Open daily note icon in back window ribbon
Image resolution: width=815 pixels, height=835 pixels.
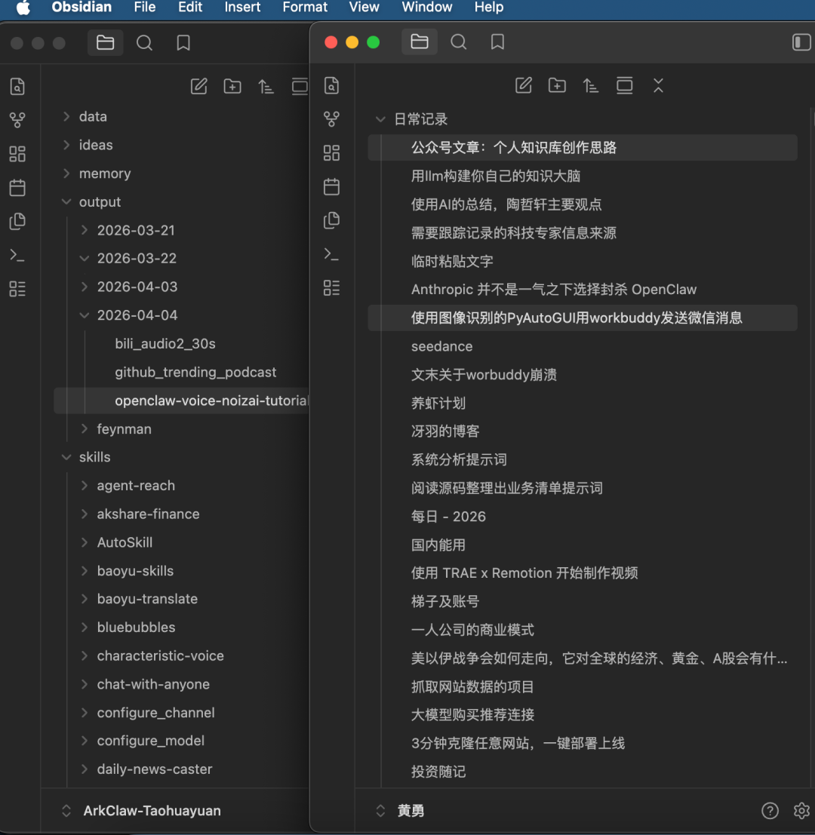(x=17, y=188)
